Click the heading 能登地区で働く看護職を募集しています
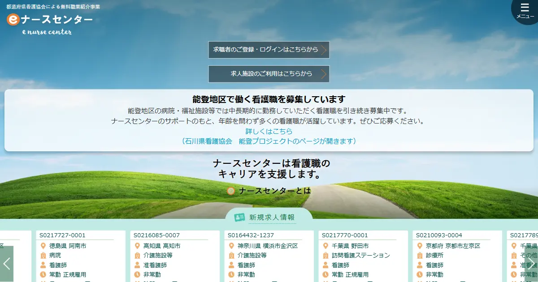This screenshot has height=282, width=538. [x=269, y=99]
